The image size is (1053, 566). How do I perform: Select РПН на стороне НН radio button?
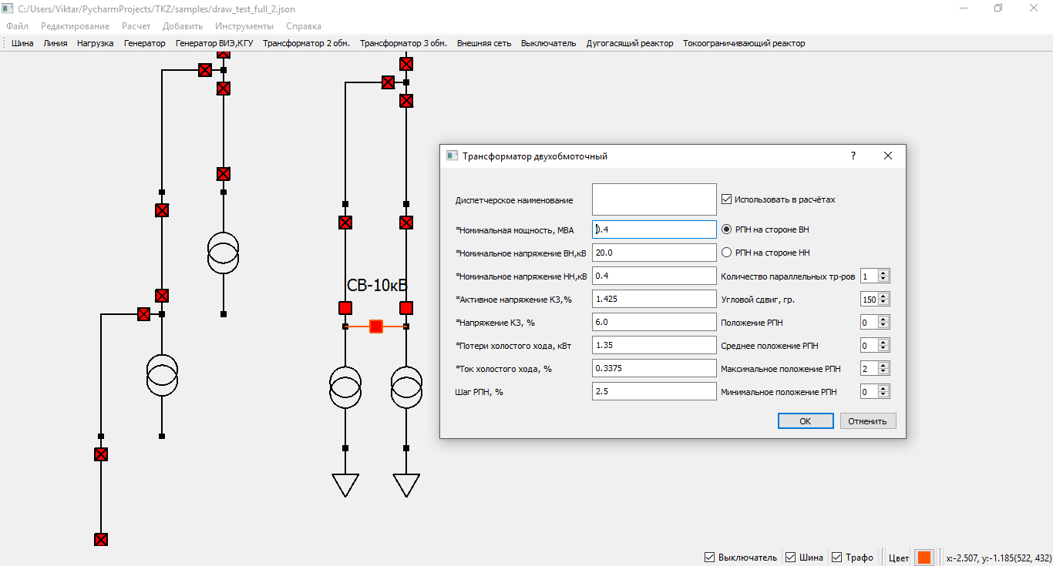(x=726, y=253)
